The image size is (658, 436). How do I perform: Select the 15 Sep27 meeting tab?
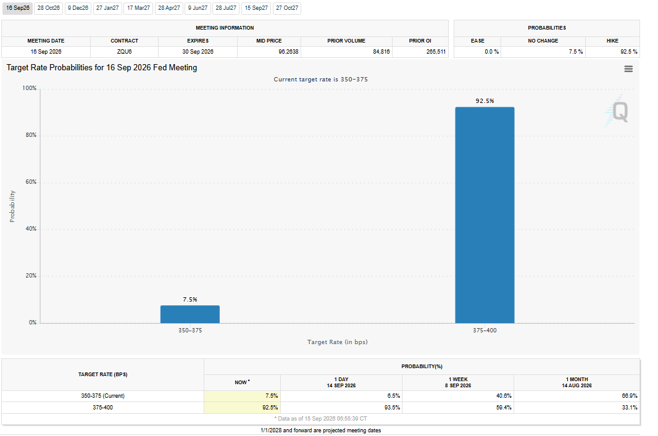click(x=256, y=8)
